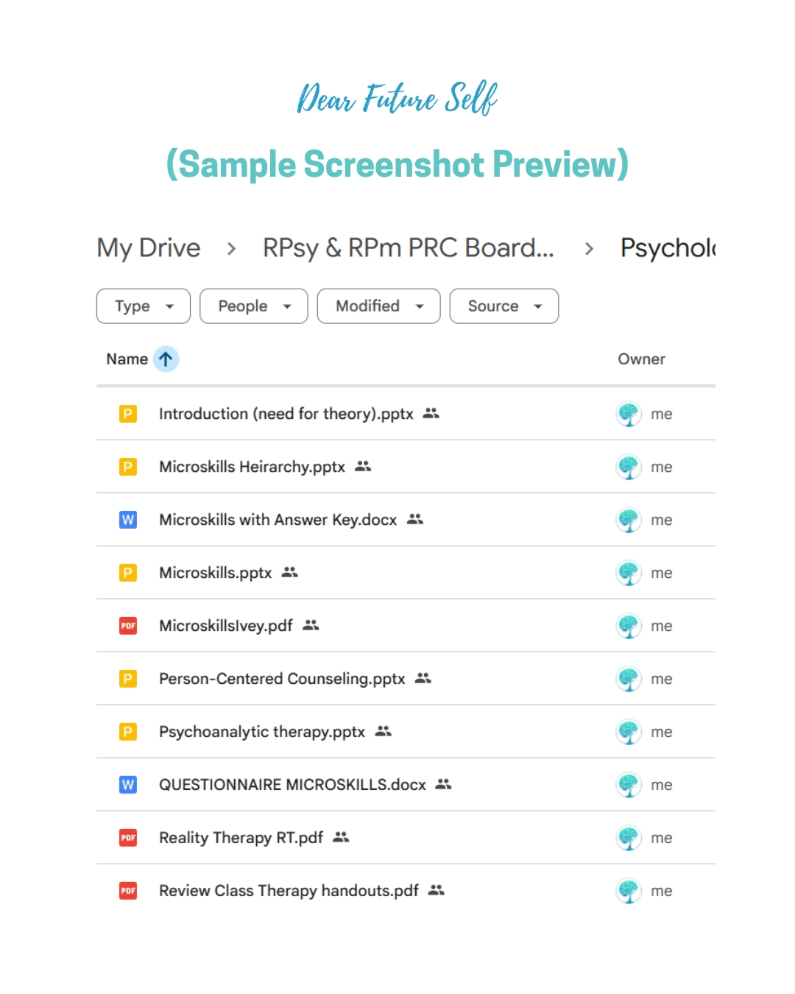The height and width of the screenshot is (994, 795).
Task: Click the shared-people icon next to Microskills.pptx
Action: (290, 572)
